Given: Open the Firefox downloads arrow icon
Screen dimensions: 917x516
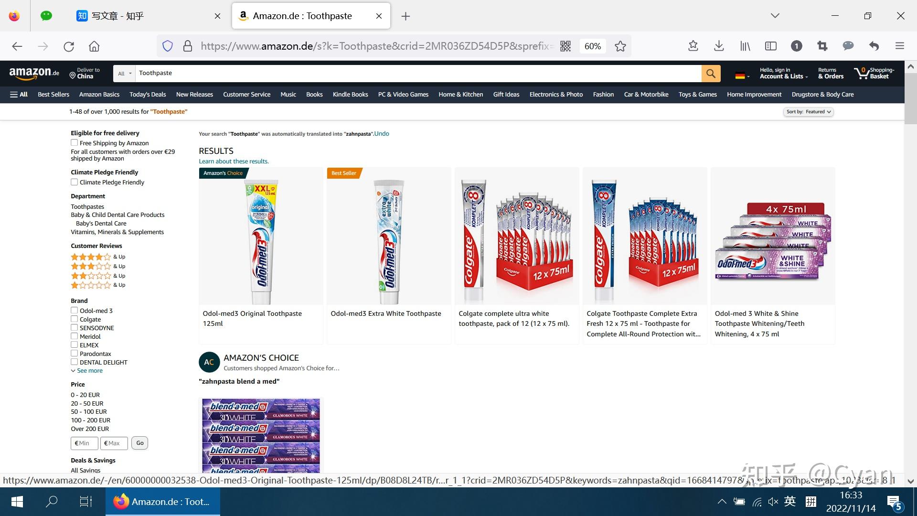Looking at the screenshot, I should (719, 46).
